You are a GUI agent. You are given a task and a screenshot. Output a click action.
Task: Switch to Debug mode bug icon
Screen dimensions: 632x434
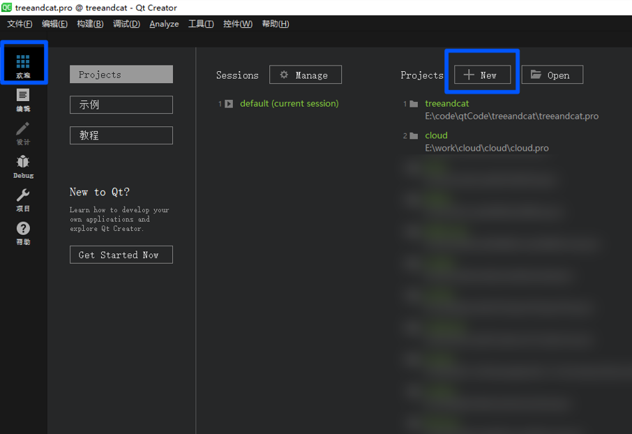pyautogui.click(x=23, y=162)
